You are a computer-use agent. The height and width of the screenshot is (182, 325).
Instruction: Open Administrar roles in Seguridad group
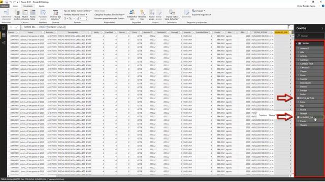[132, 15]
